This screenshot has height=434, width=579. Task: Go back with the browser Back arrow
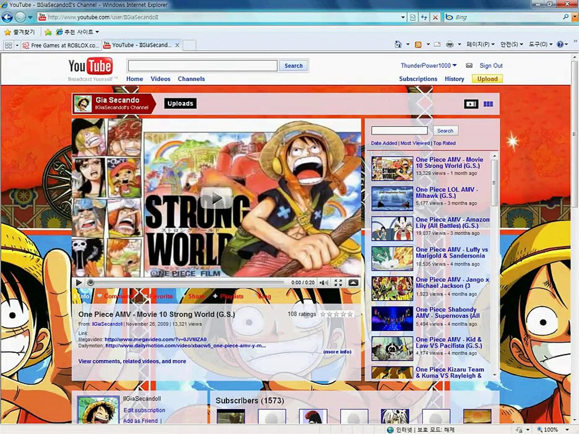tap(7, 17)
